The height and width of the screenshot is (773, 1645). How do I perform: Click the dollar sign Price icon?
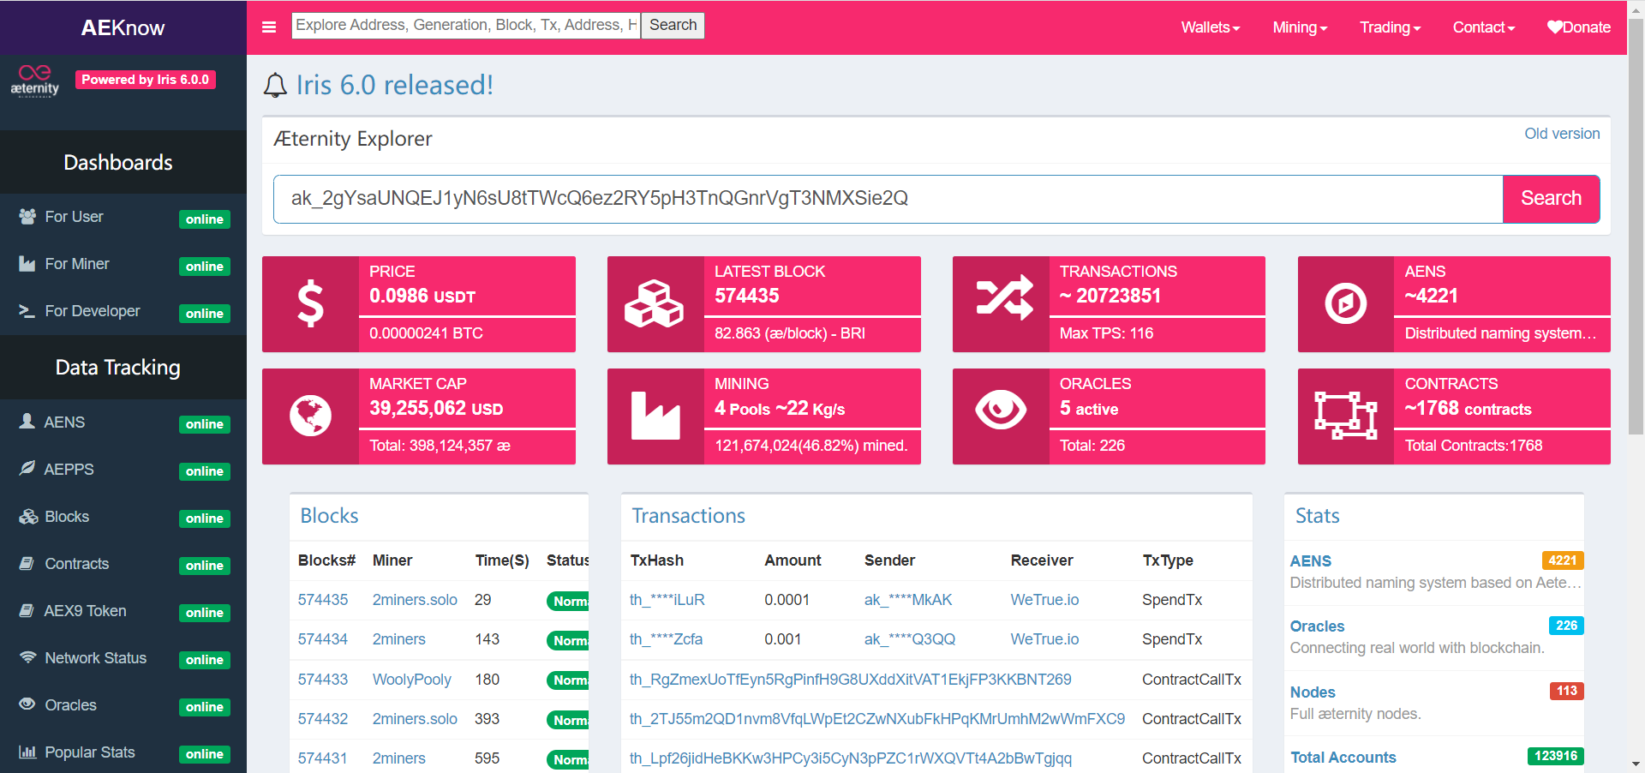[x=310, y=304]
